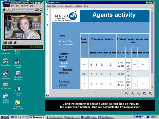This screenshot has width=159, height=119.
Task: Select Shortcut to Barbara's Stuff folder
Action: click(x=18, y=105)
